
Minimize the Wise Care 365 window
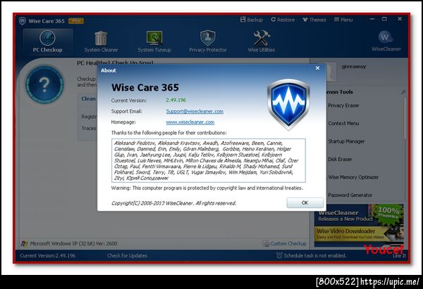click(x=372, y=19)
